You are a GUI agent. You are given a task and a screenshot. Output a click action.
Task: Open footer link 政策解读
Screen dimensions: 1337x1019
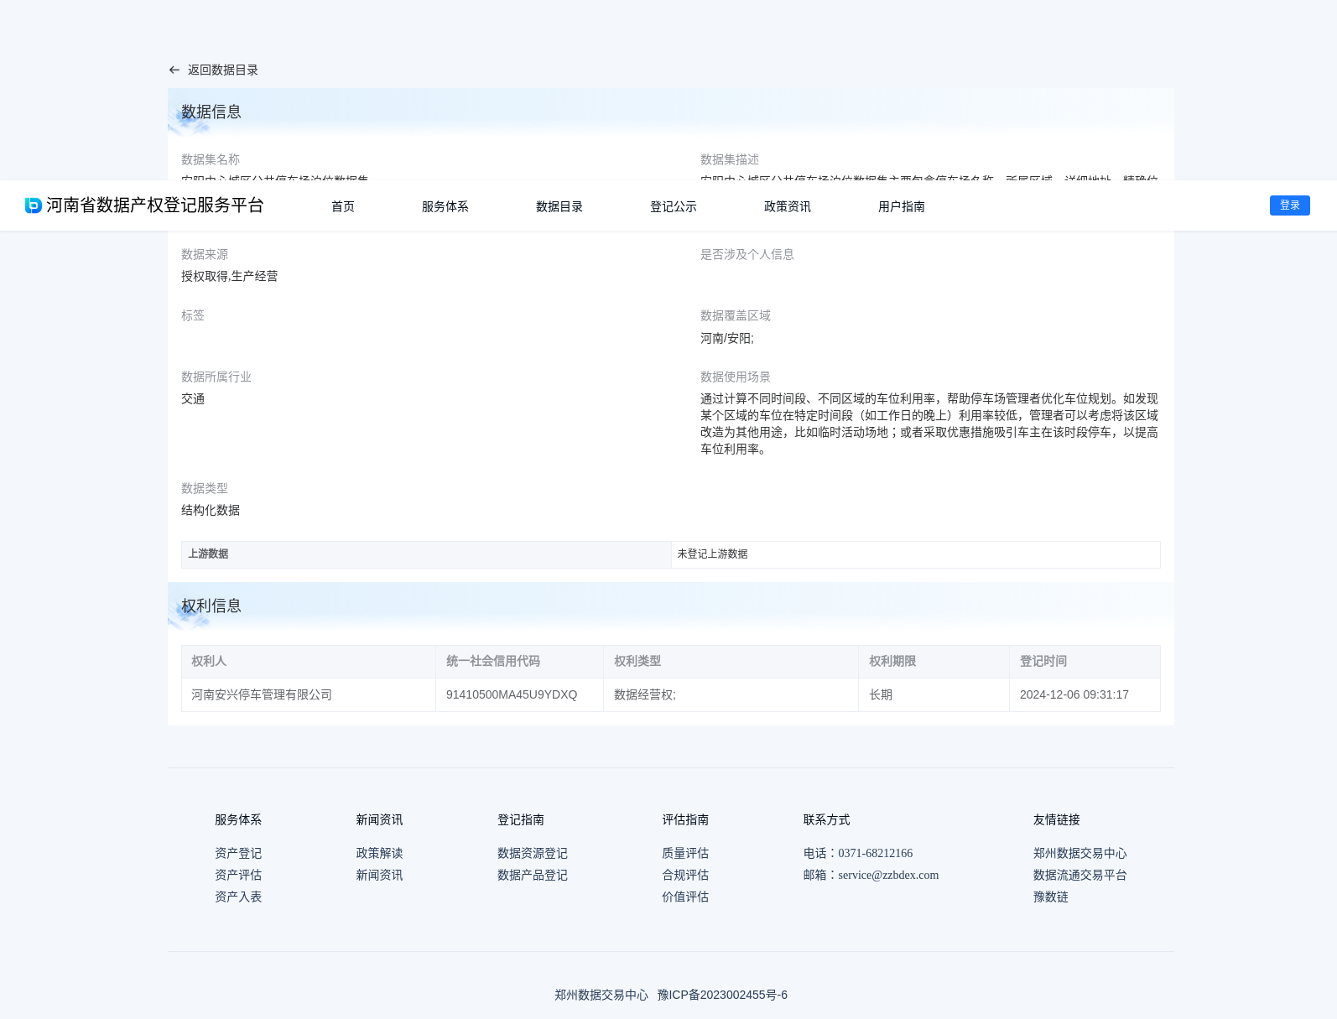tap(379, 853)
